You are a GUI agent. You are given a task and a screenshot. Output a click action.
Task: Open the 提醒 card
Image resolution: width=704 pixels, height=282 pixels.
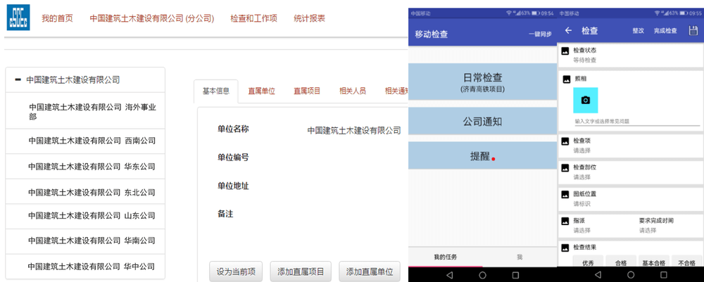pos(483,155)
